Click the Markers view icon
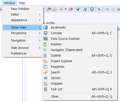This screenshot has height=102, width=120. click(45, 44)
